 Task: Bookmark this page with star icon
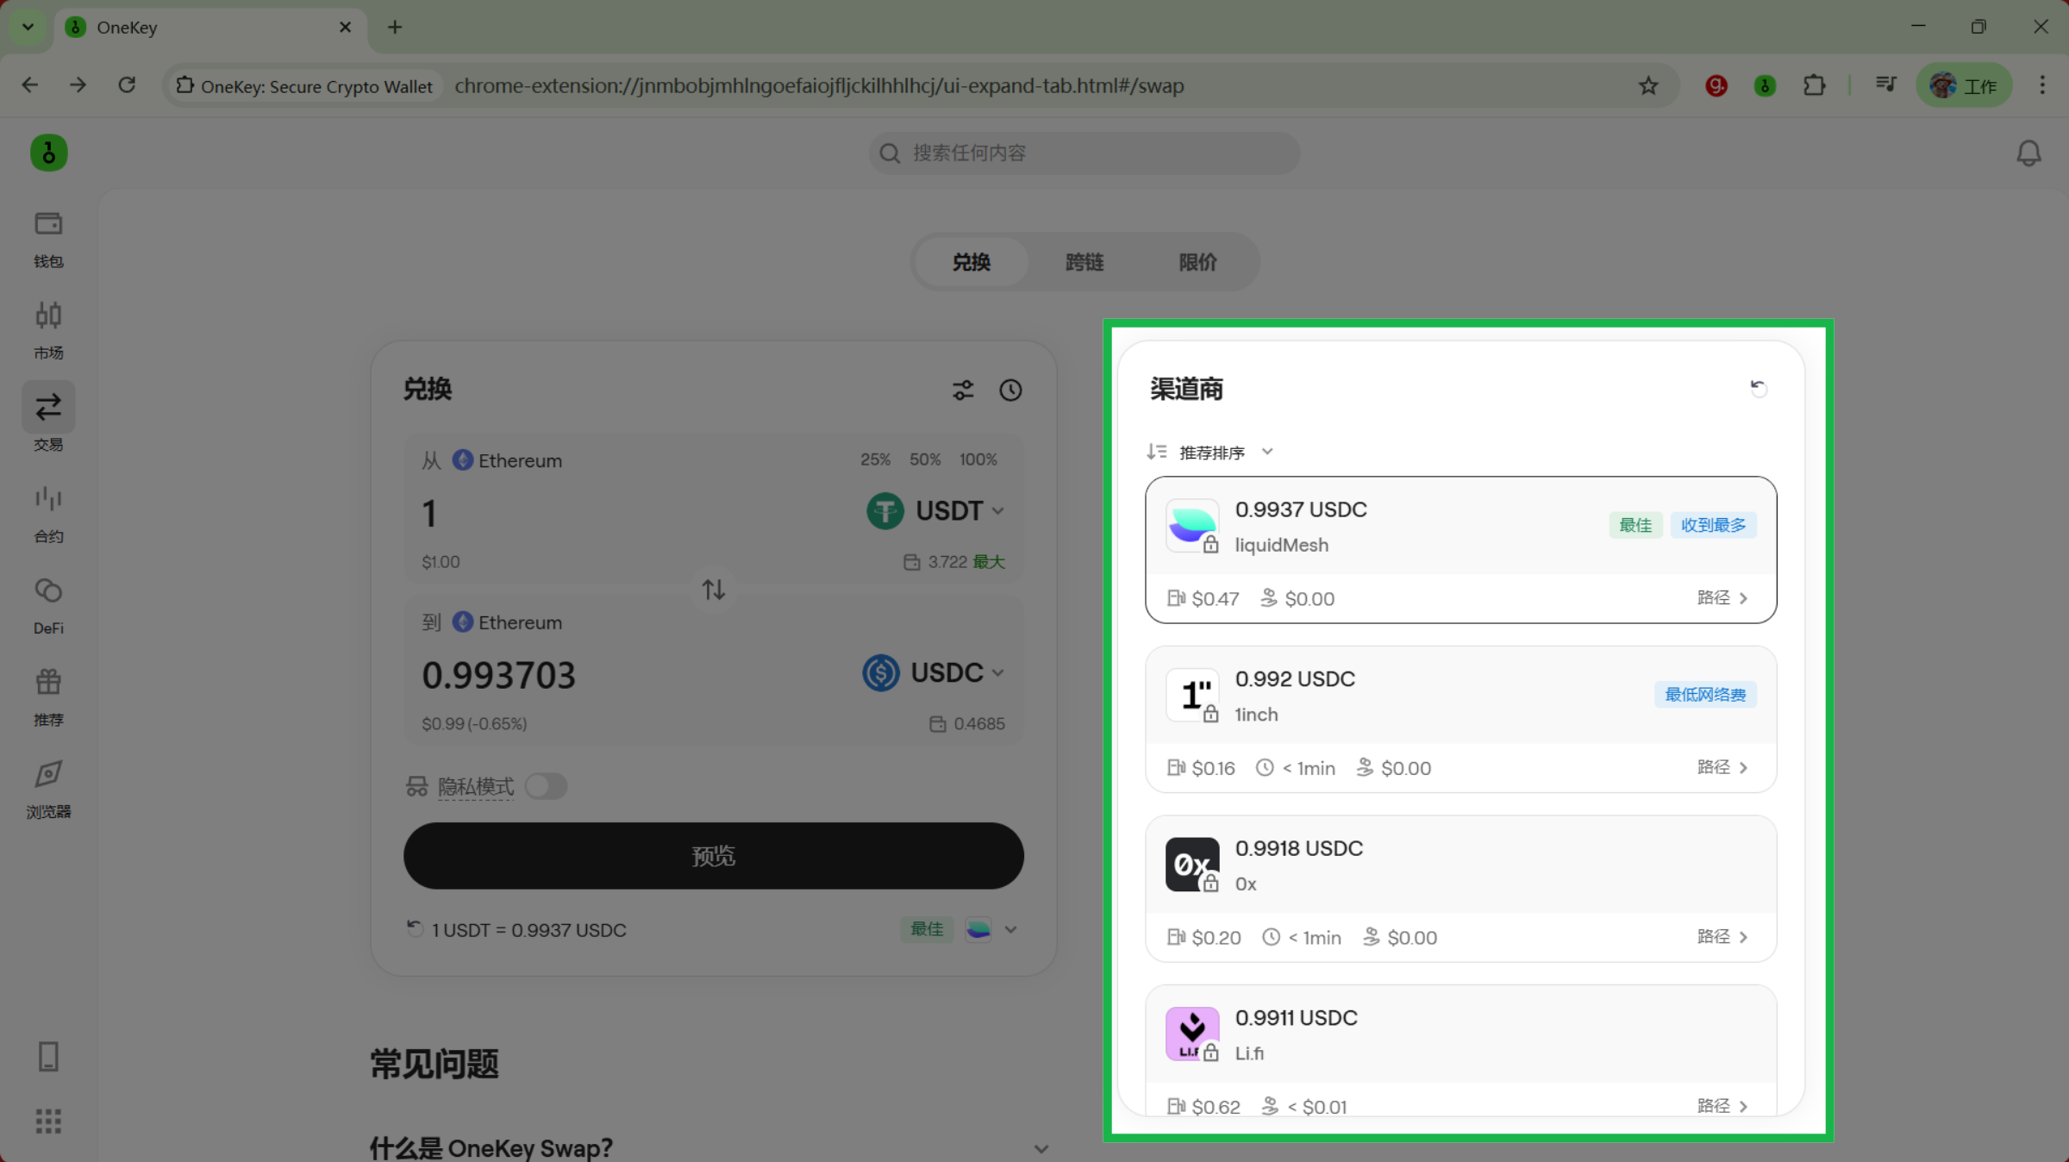(x=1648, y=85)
